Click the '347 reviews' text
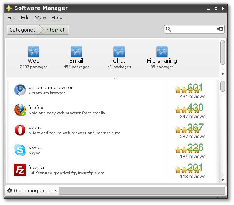The width and height of the screenshot is (234, 205). (x=193, y=117)
